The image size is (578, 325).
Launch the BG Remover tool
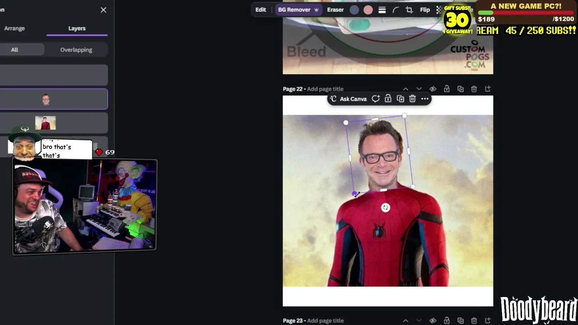[298, 9]
